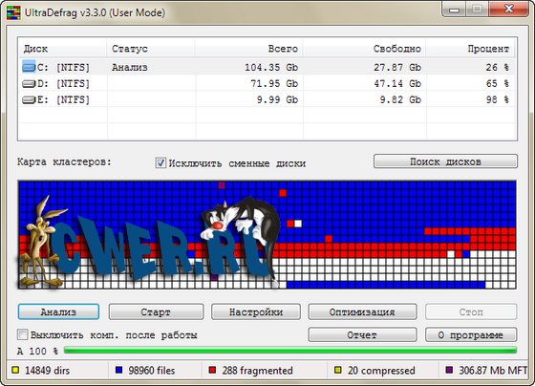The height and width of the screenshot is (386, 535).
Task: Click the Карта кластеров label
Action: 65,161
